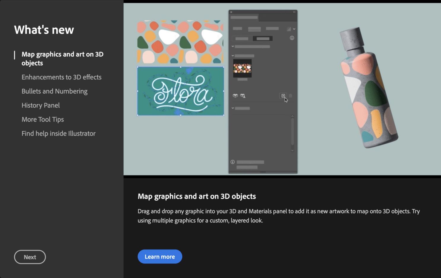441x278 pixels.
Task: Select 'Bullets and Numbering' in What's new list
Action: [55, 91]
